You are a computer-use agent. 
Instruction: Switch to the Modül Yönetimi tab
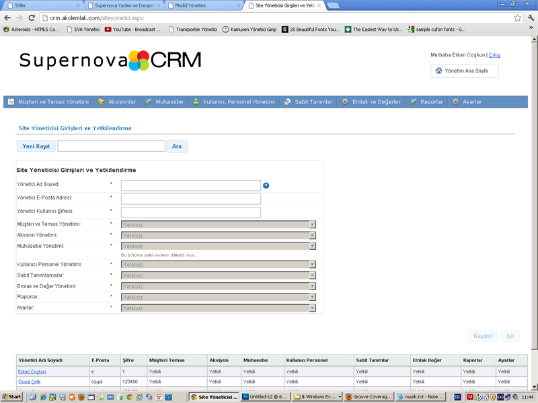204,5
